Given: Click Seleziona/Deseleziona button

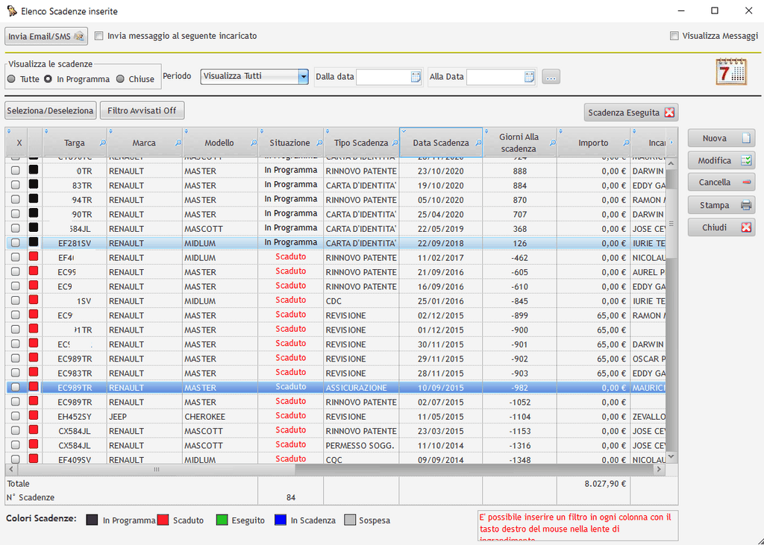Looking at the screenshot, I should (51, 110).
